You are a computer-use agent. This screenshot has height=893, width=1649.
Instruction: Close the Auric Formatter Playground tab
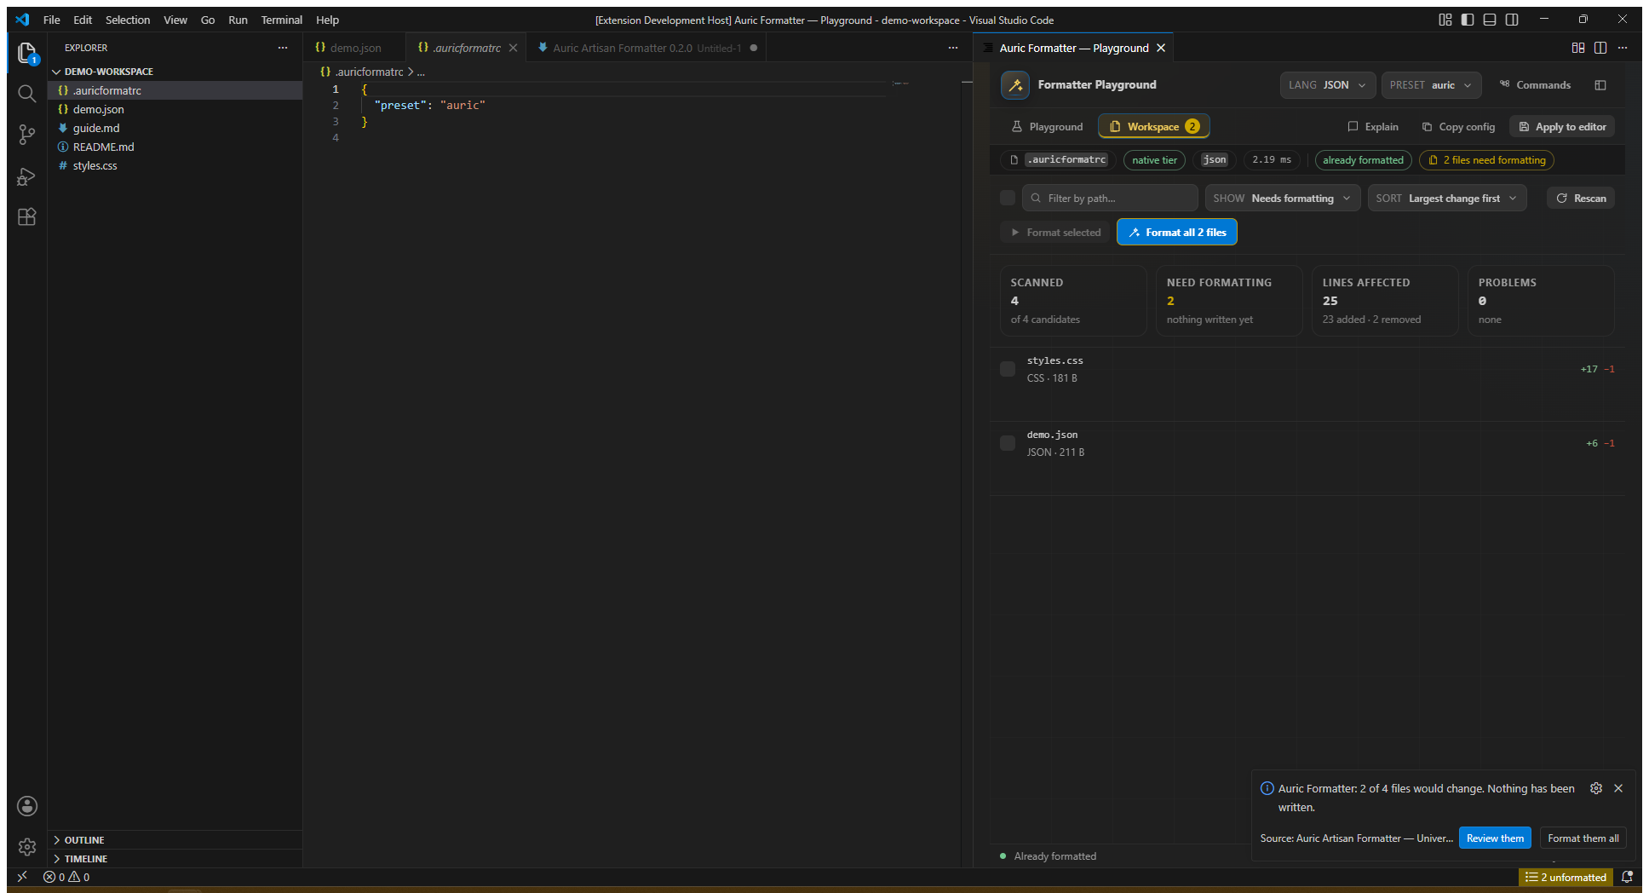point(1161,48)
